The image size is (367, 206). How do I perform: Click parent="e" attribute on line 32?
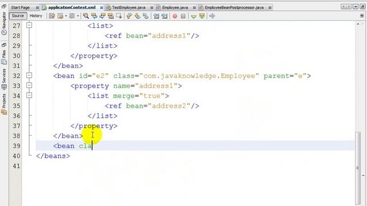285,76
